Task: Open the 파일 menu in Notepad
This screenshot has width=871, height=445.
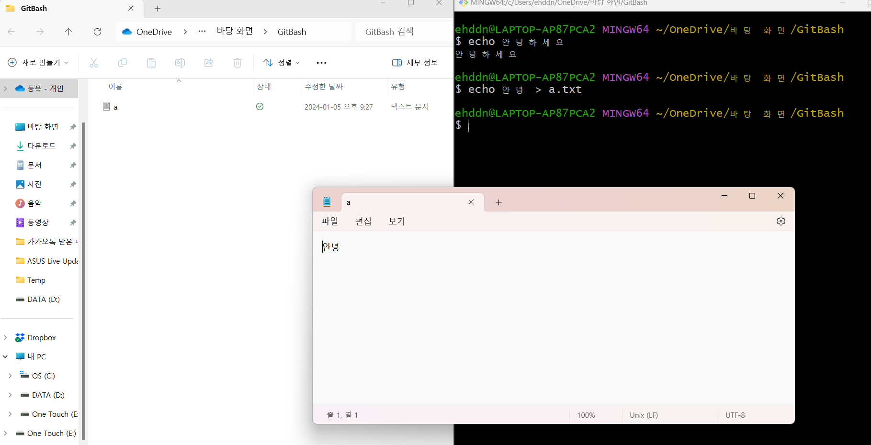Action: click(x=329, y=221)
